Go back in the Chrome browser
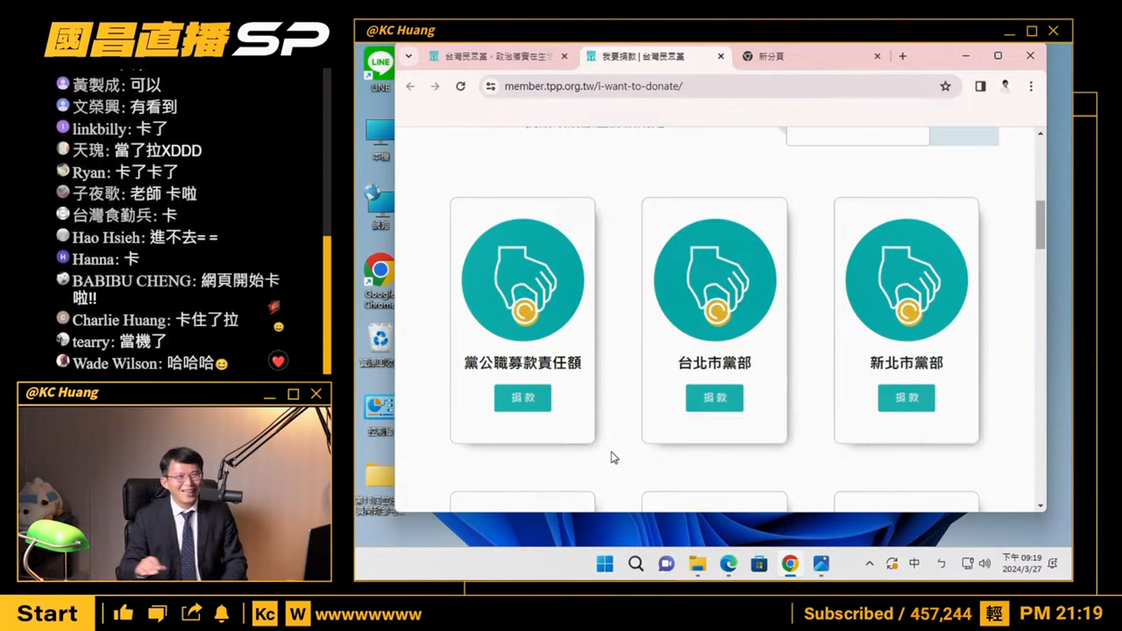 click(410, 86)
